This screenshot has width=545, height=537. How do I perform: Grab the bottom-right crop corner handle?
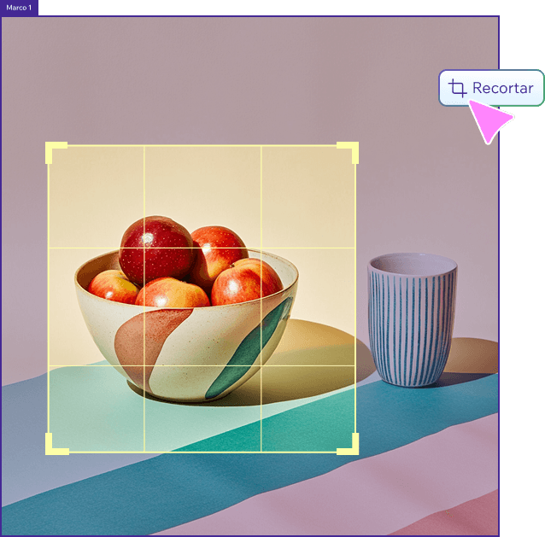(348, 444)
